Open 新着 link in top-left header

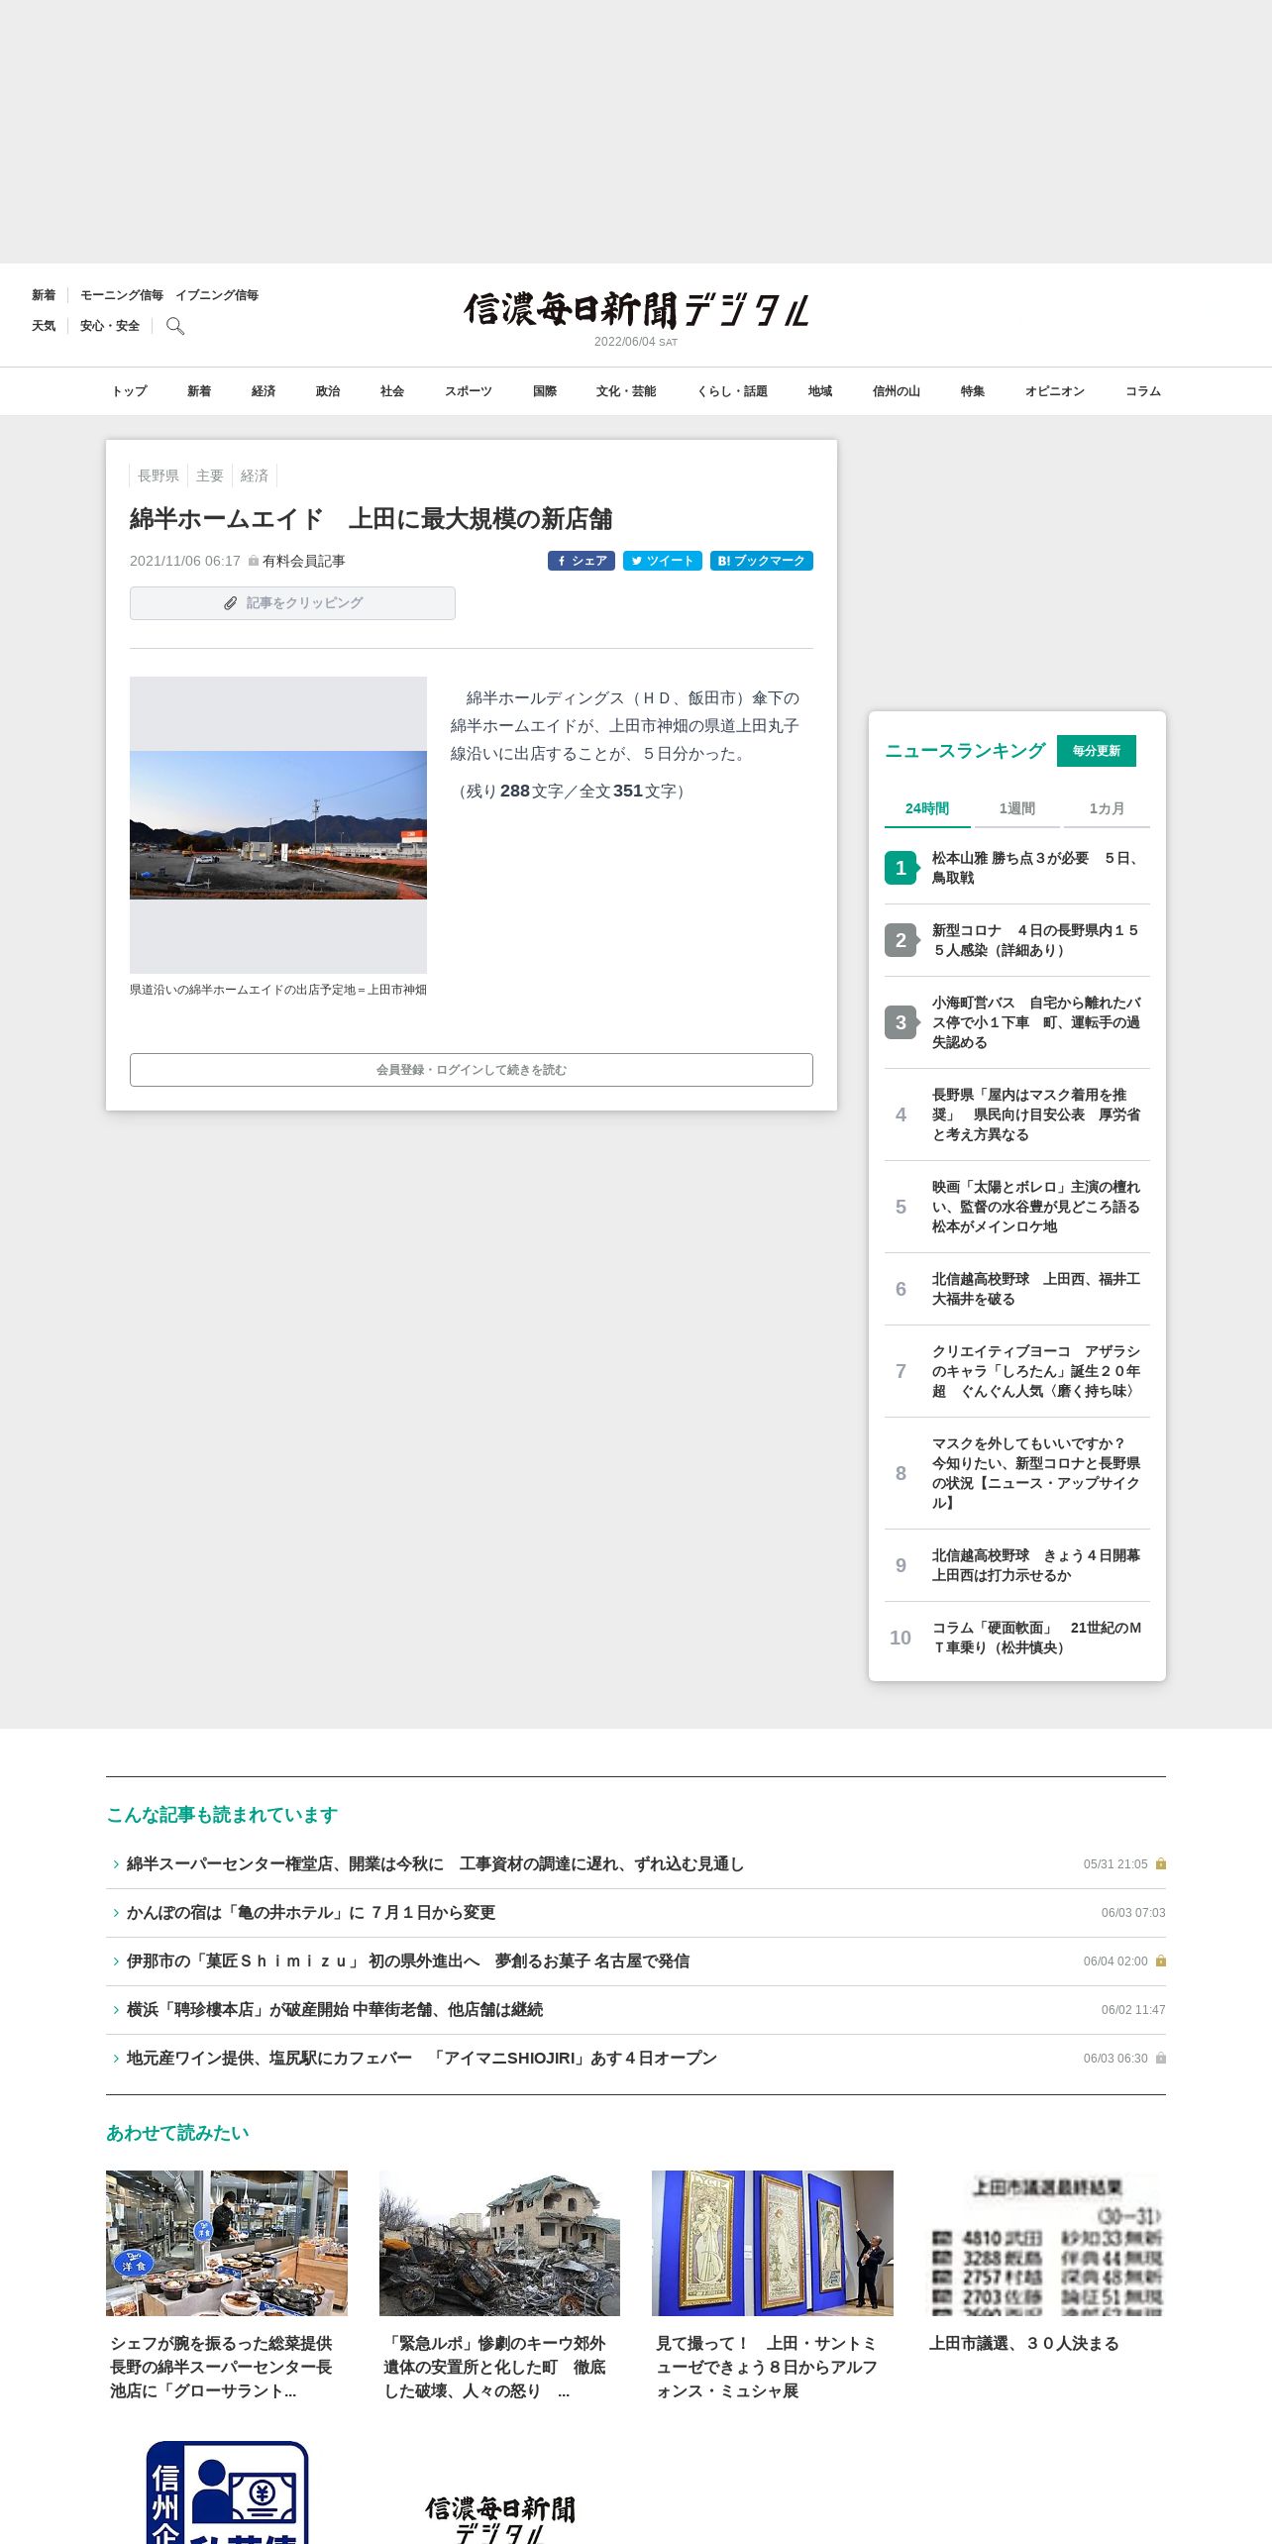(x=44, y=295)
